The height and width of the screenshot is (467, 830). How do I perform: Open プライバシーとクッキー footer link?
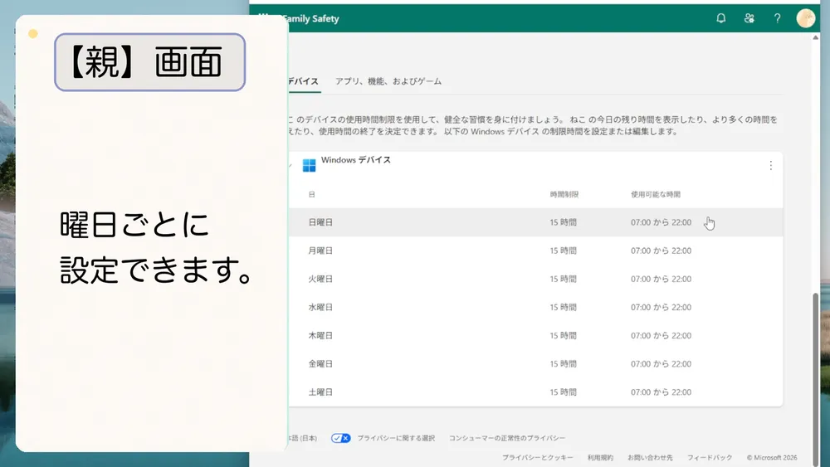[x=537, y=458]
